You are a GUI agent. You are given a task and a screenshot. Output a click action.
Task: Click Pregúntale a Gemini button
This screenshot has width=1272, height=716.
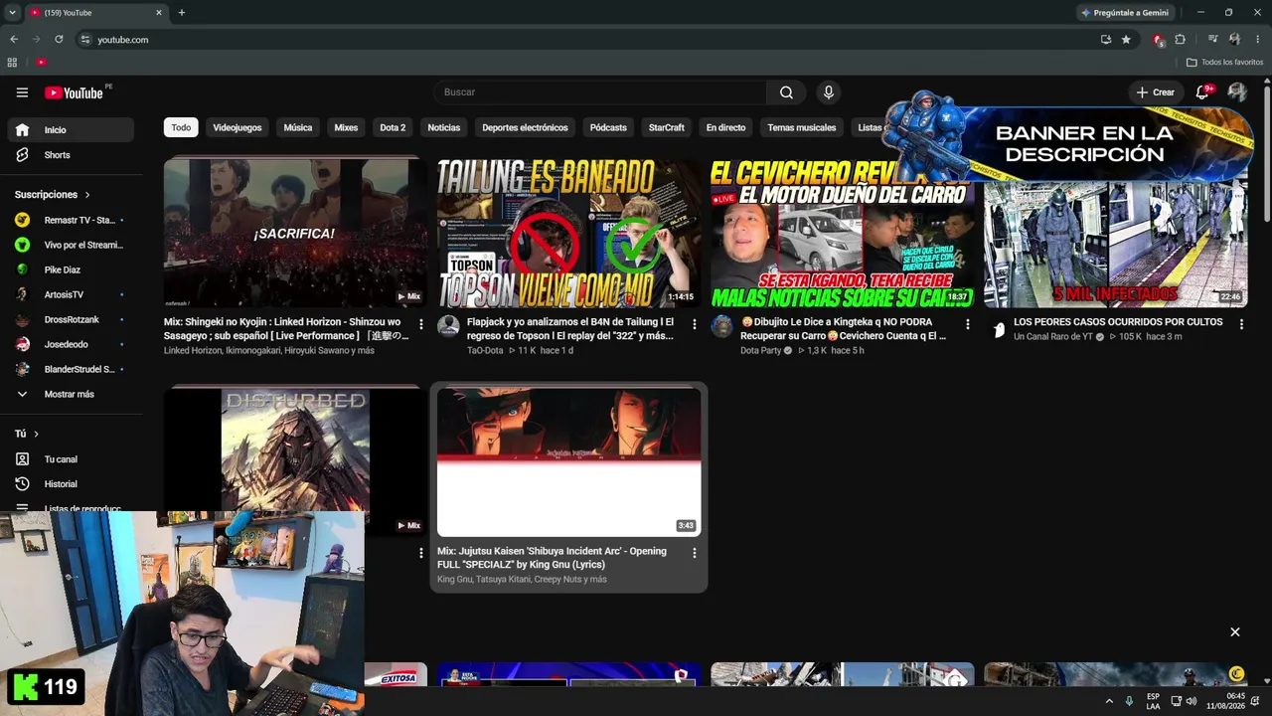[x=1124, y=13]
